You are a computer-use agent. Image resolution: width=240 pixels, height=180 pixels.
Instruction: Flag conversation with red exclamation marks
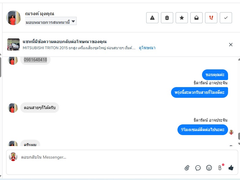point(211,18)
